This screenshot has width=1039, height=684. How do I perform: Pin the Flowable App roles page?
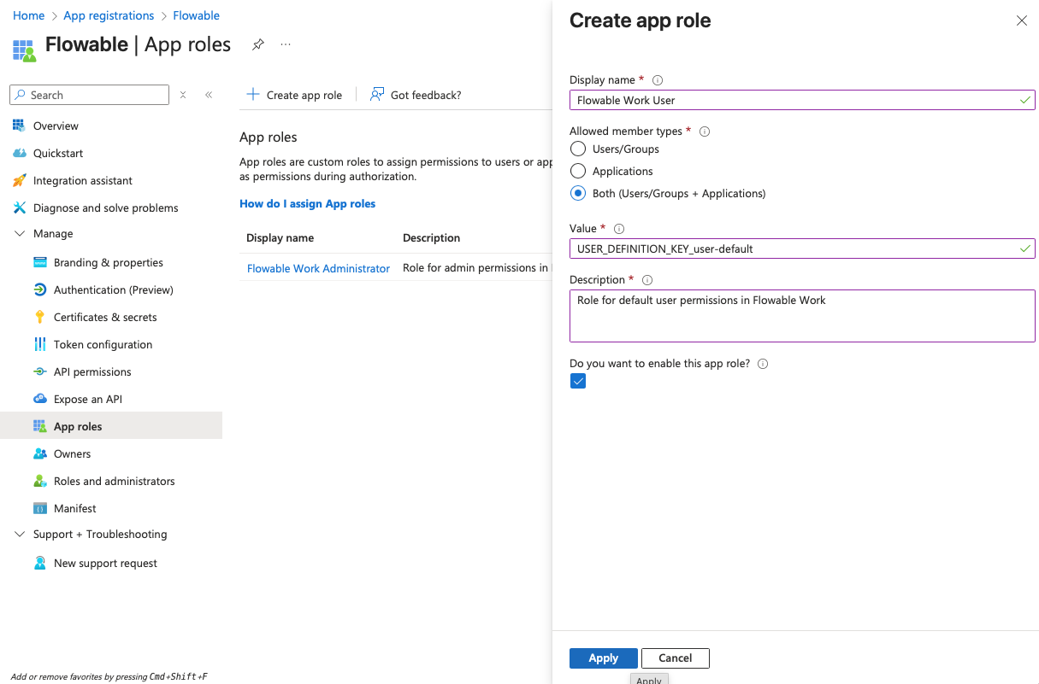point(257,44)
